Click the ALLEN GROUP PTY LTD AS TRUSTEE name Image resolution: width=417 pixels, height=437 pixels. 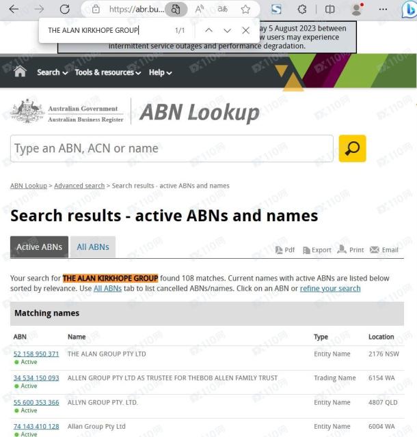(172, 378)
